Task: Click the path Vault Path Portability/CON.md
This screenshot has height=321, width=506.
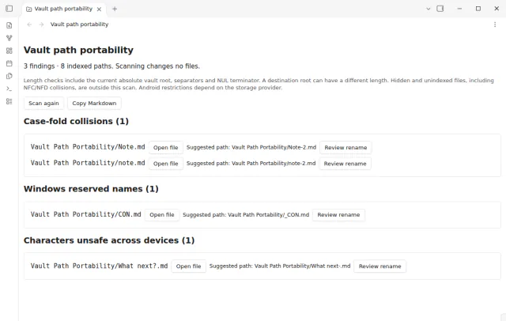Action: [x=86, y=214]
